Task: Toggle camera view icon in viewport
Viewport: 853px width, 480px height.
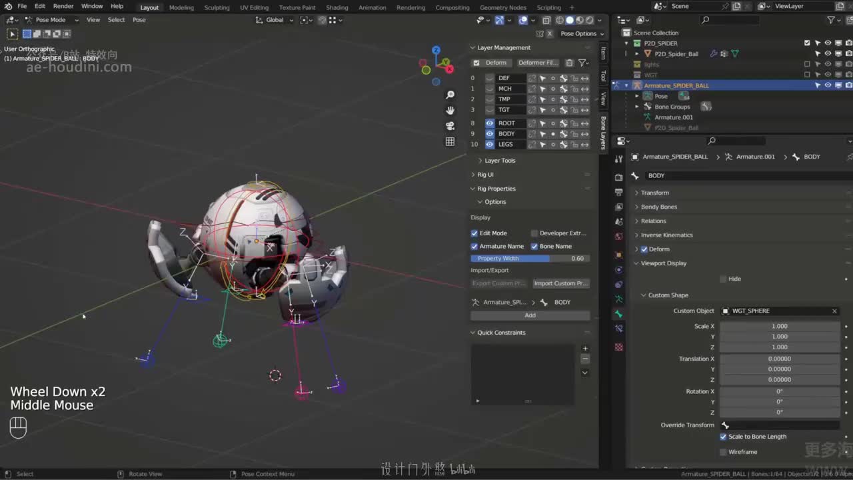Action: pos(450,126)
